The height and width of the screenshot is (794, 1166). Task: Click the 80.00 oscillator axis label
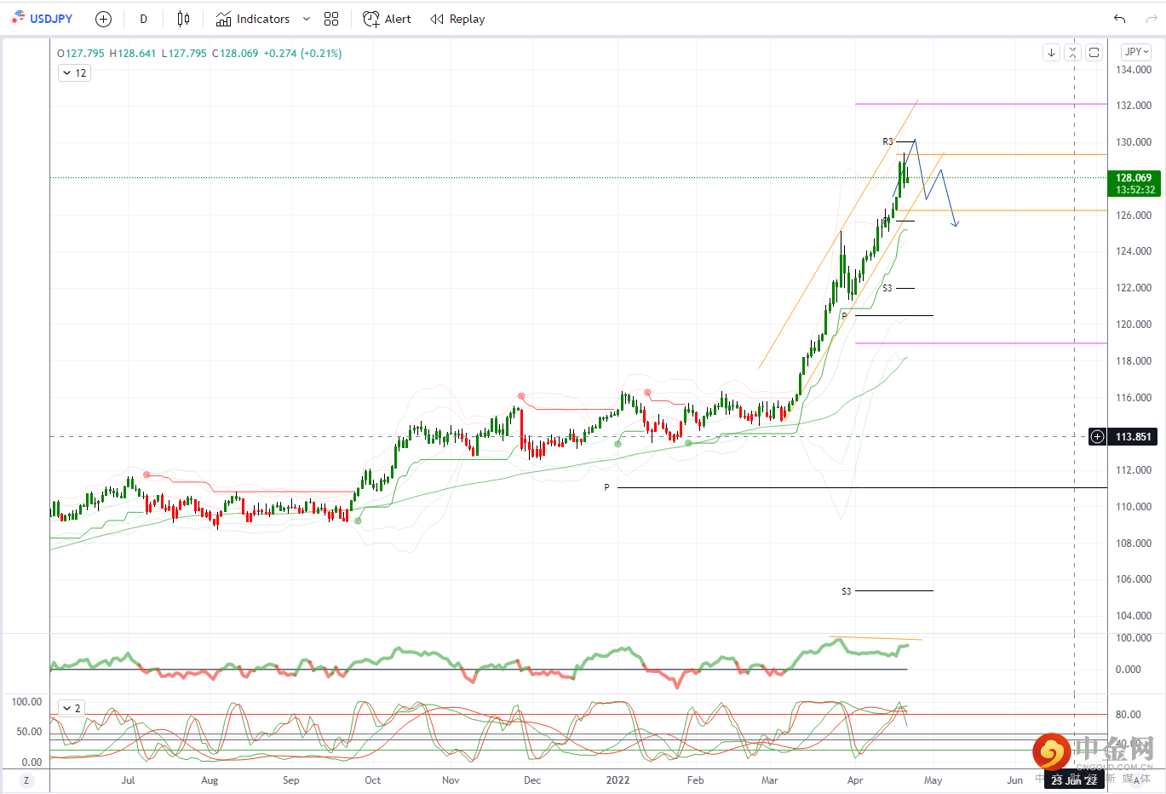click(1128, 715)
